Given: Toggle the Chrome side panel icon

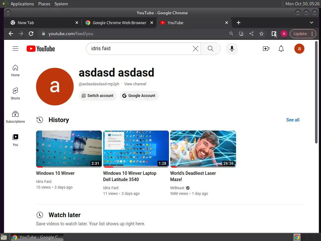Looking at the screenshot, I should pos(274,34).
